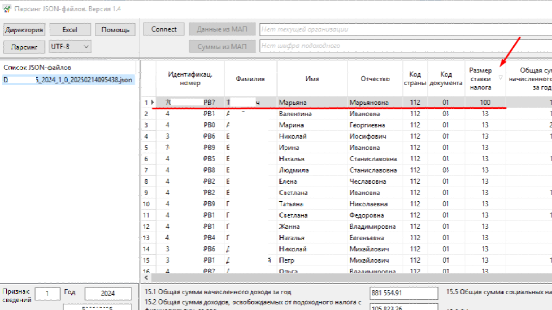Click the row 1 current-row indicator arrow
Screen dimensions: 552x310
tap(153, 102)
